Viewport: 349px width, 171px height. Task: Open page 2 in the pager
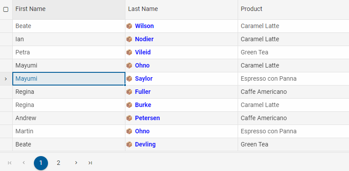(x=59, y=163)
